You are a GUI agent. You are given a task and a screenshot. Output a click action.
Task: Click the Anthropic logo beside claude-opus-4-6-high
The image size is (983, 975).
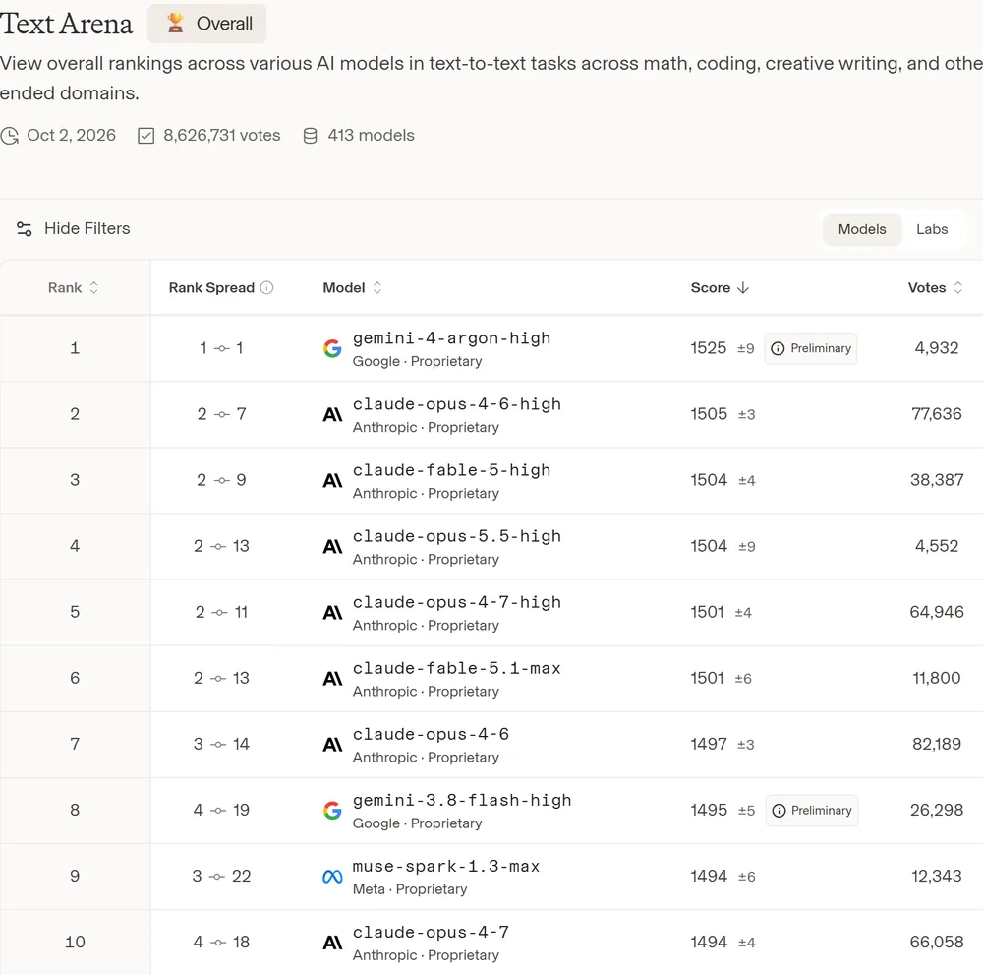point(332,414)
